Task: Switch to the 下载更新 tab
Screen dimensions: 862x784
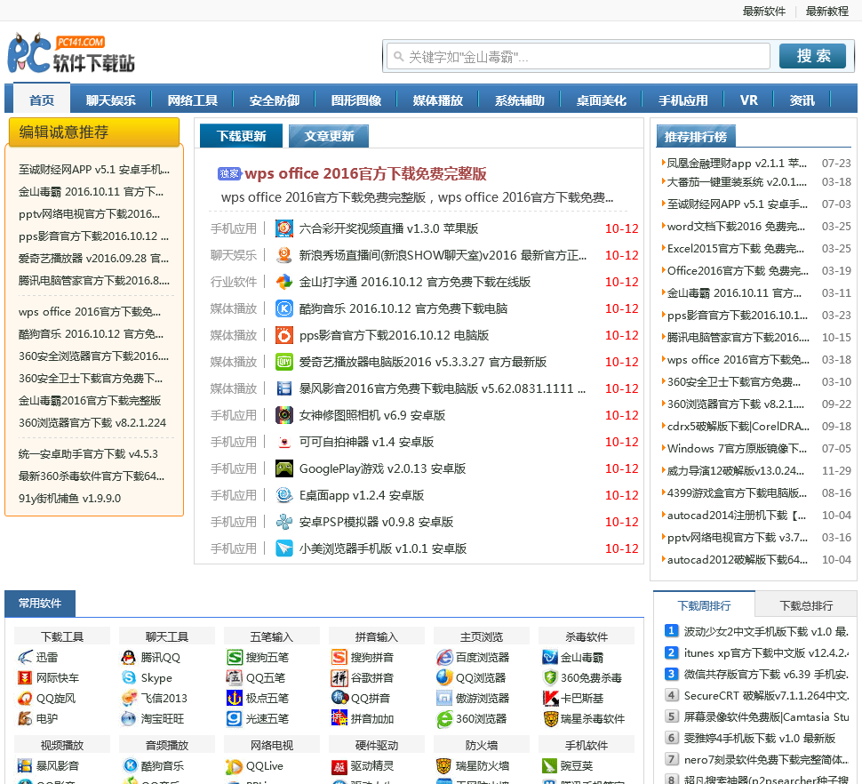Action: (242, 136)
